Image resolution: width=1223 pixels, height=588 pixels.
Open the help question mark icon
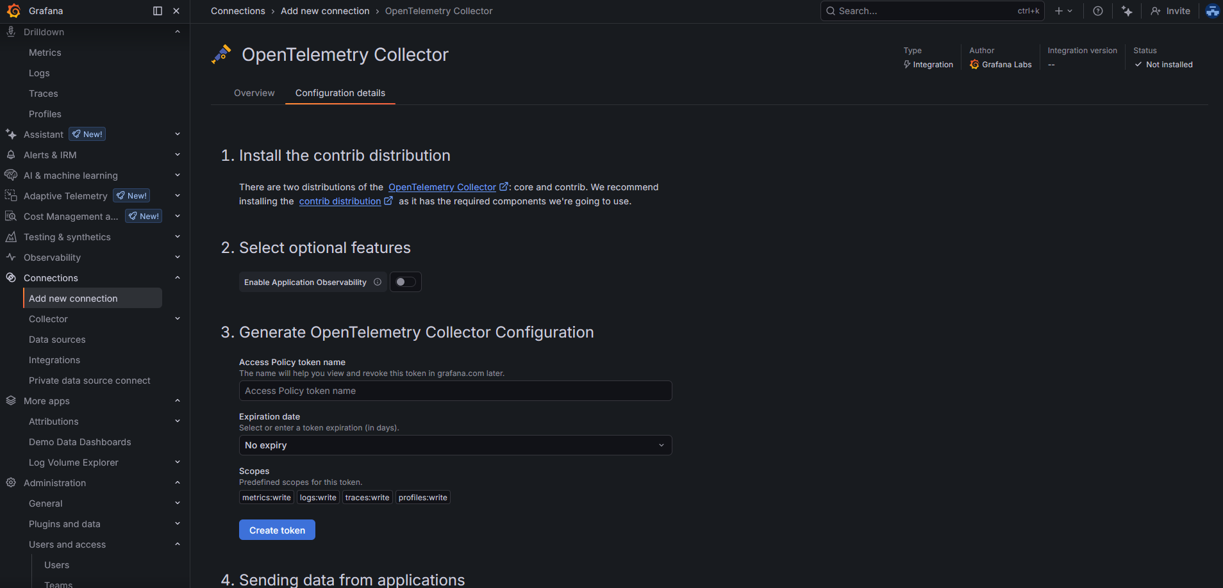point(1098,11)
